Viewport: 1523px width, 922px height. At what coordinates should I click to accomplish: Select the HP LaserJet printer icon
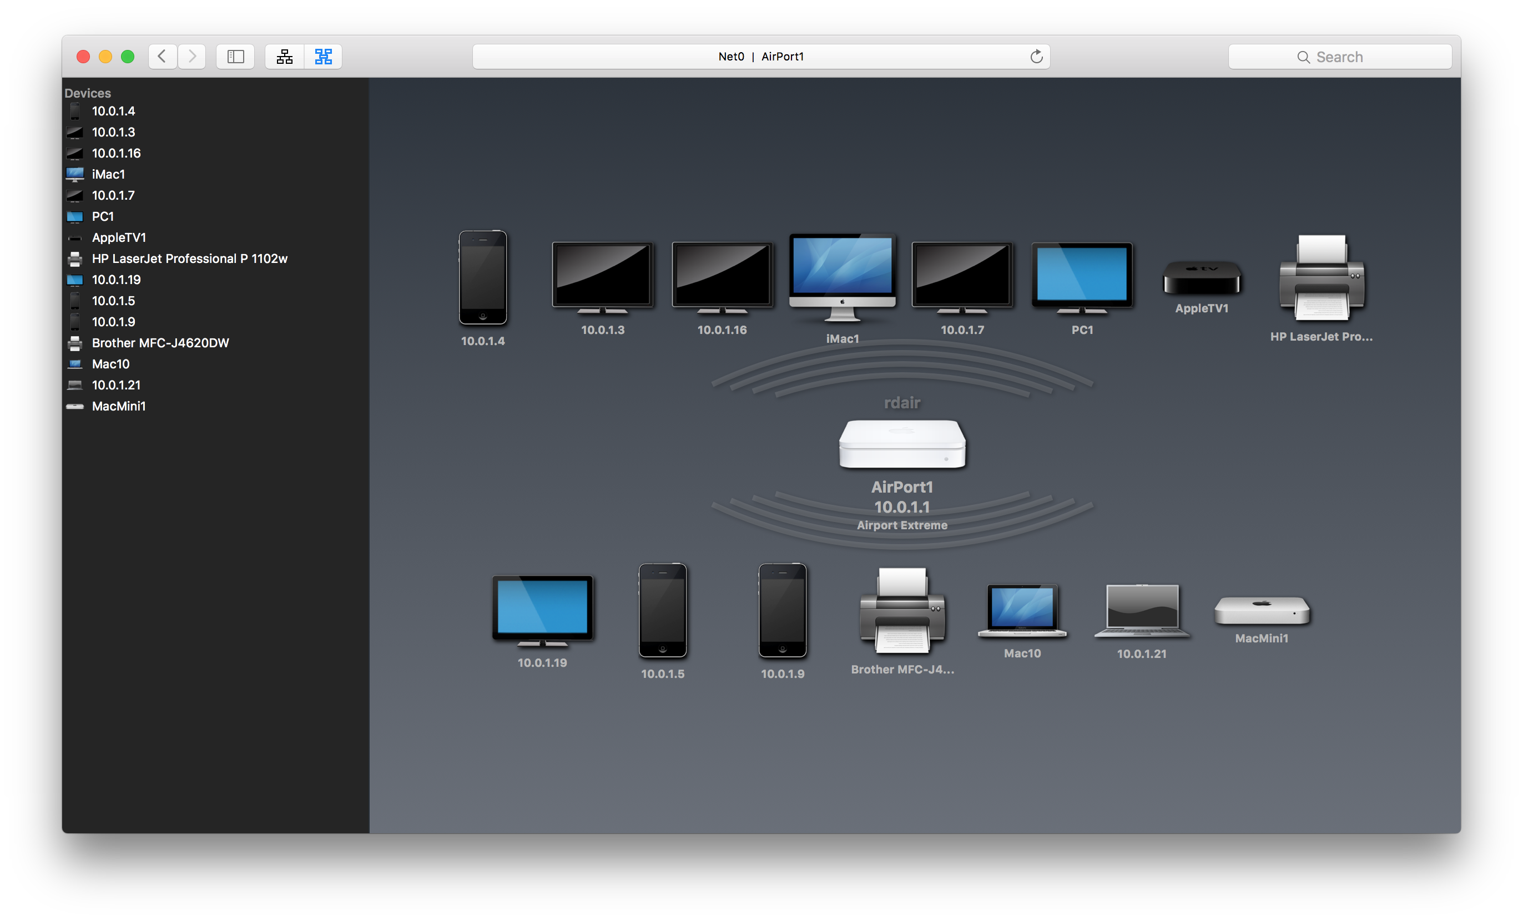point(1322,278)
